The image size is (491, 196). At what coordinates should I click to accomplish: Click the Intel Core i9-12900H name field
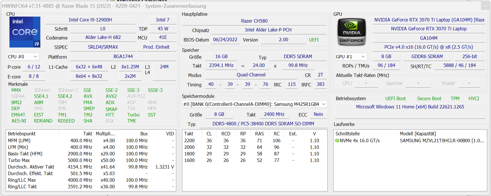(90, 20)
